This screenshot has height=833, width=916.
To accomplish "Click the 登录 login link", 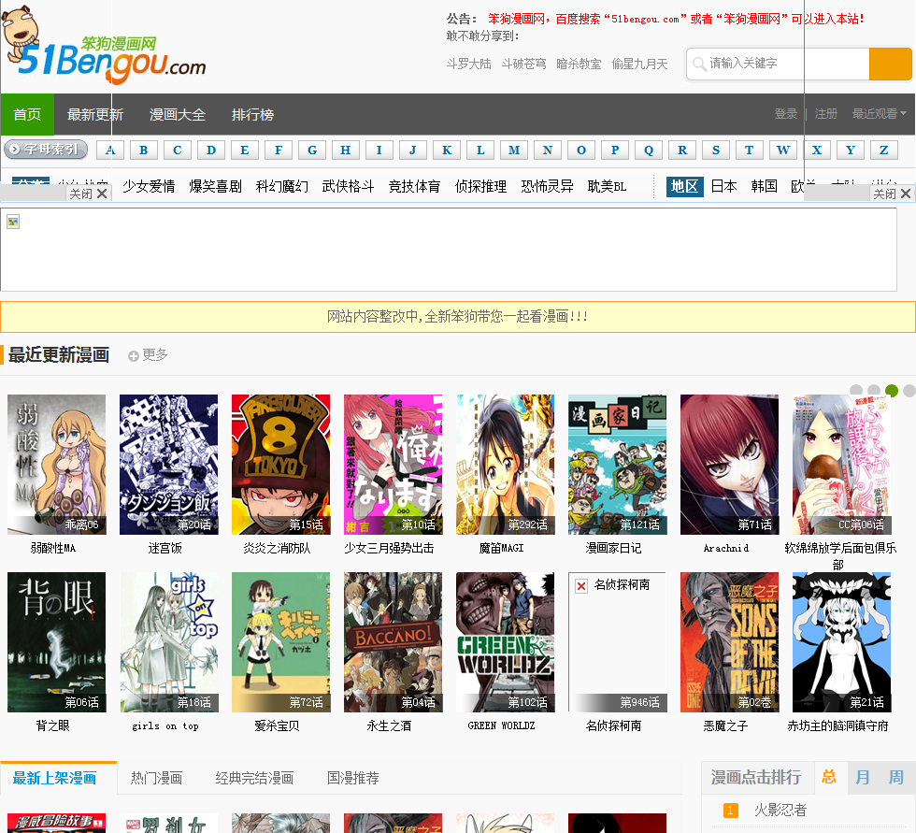I will point(786,114).
